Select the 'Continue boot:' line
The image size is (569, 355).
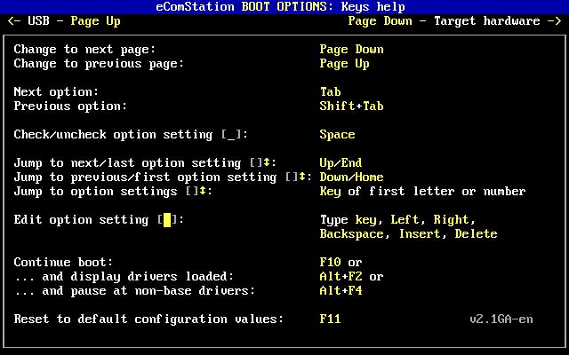[x=63, y=263]
